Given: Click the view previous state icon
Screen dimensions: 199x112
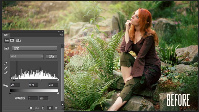Looking at the screenshot, I should tap(37, 108).
